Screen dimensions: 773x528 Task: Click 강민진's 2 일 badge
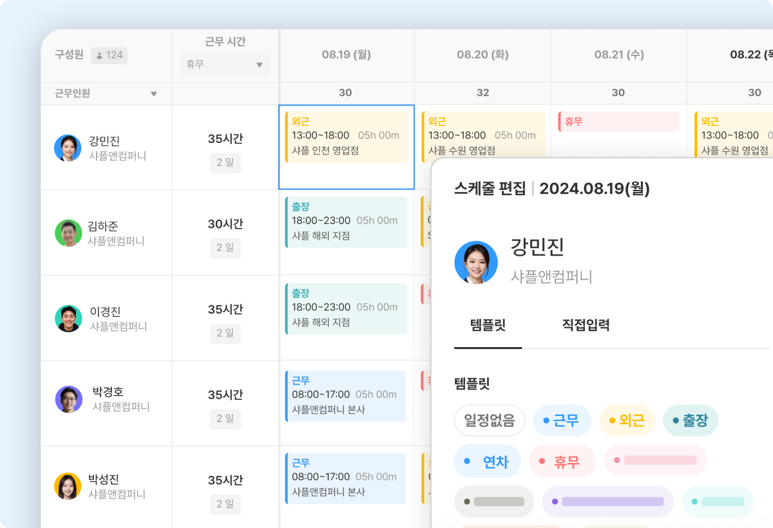point(225,163)
